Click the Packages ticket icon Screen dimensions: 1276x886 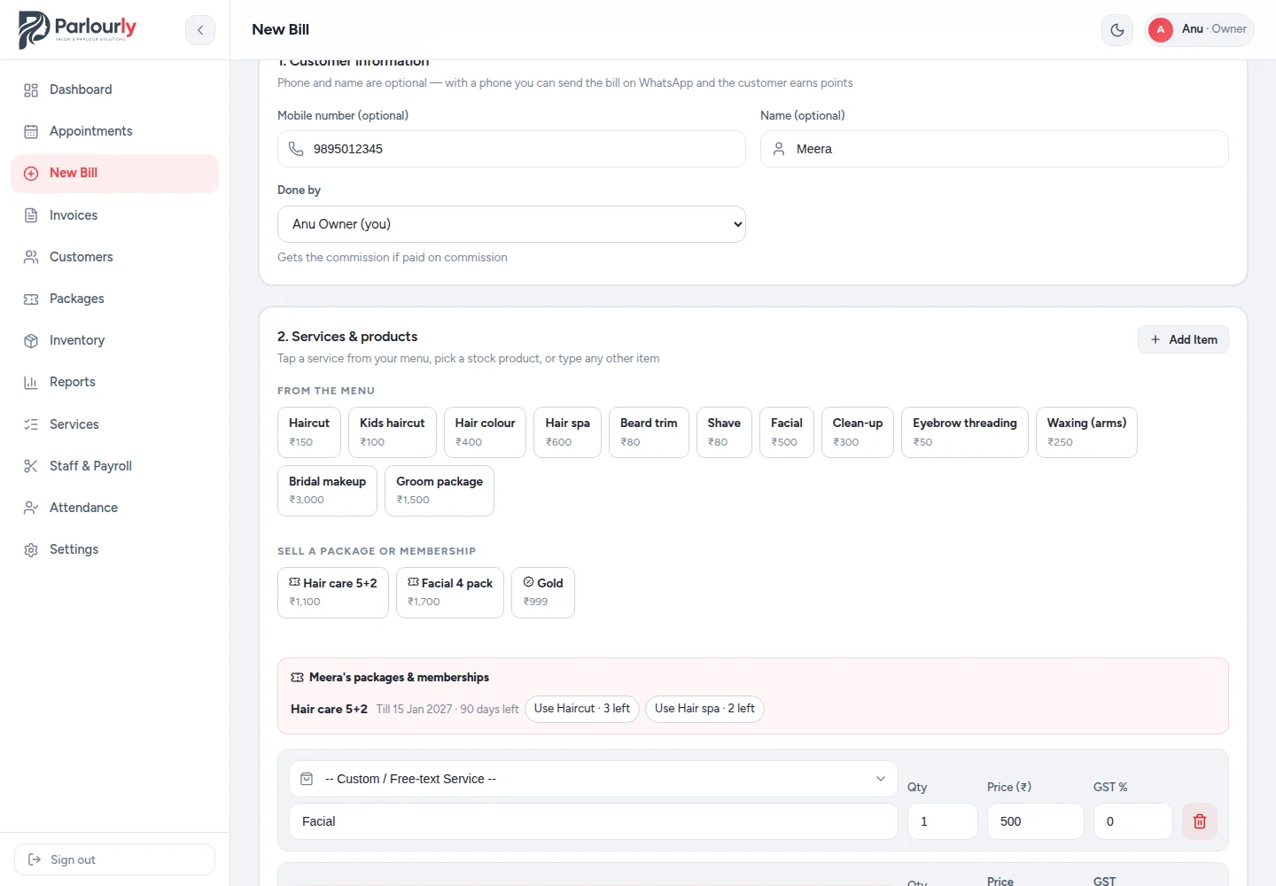[31, 299]
